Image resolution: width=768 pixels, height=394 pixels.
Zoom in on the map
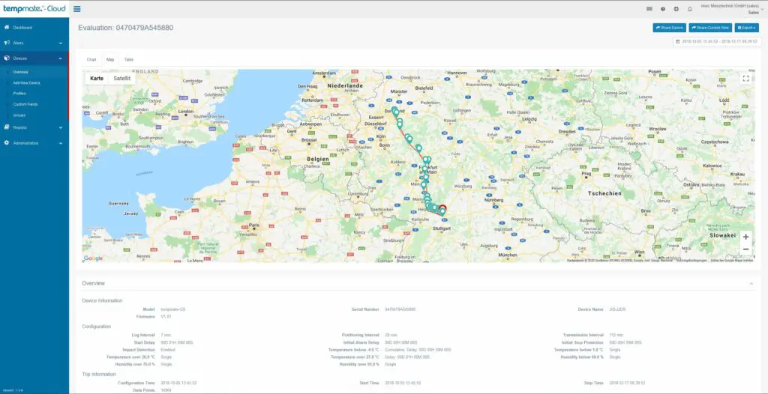click(745, 237)
